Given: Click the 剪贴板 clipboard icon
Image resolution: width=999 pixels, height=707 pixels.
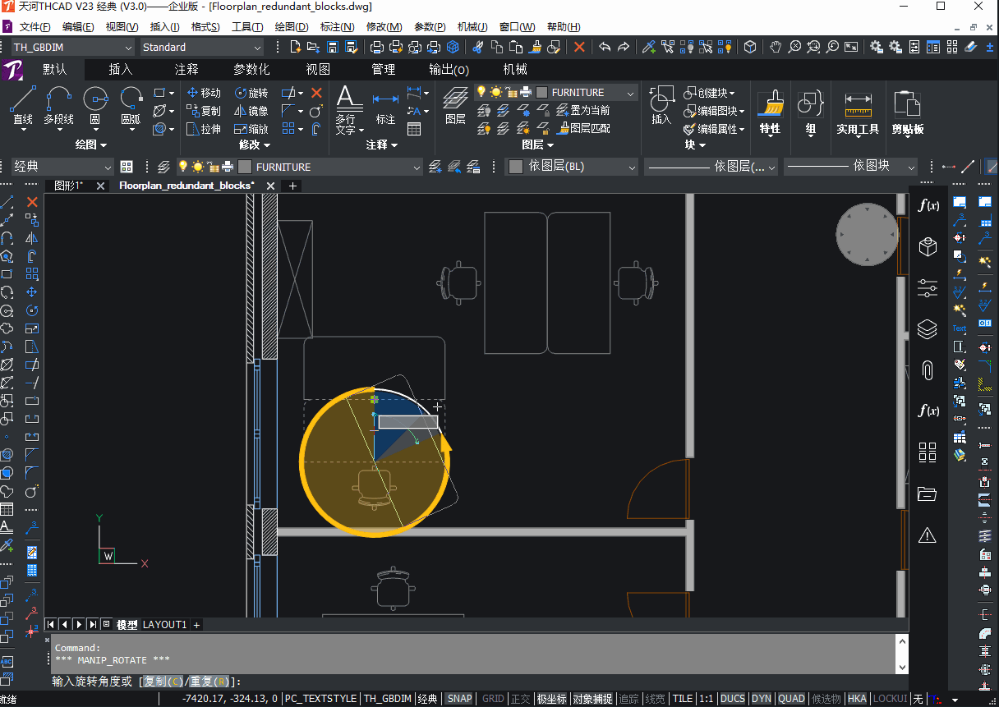Looking at the screenshot, I should [x=907, y=112].
